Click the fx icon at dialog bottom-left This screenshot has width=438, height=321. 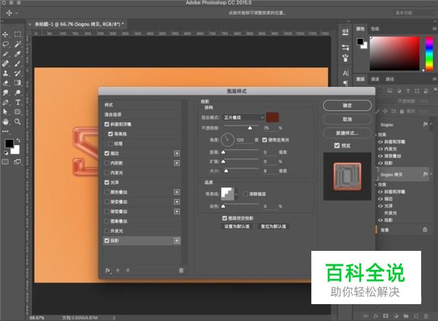(x=108, y=270)
